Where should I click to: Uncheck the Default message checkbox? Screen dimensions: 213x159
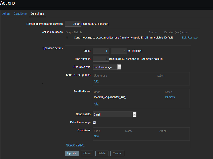point(94,122)
